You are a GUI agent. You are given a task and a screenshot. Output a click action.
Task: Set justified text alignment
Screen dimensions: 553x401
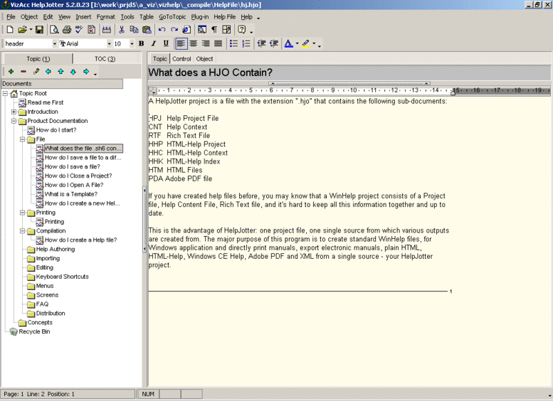coord(218,43)
